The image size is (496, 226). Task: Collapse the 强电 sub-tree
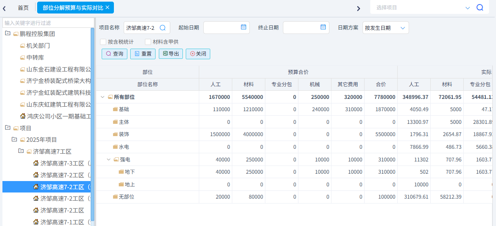point(109,159)
